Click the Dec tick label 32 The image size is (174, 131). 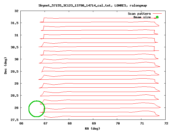click(x=16, y=11)
